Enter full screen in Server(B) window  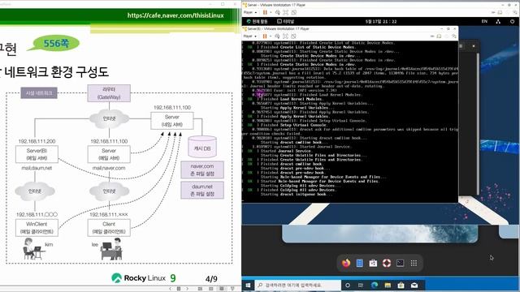[285, 36]
